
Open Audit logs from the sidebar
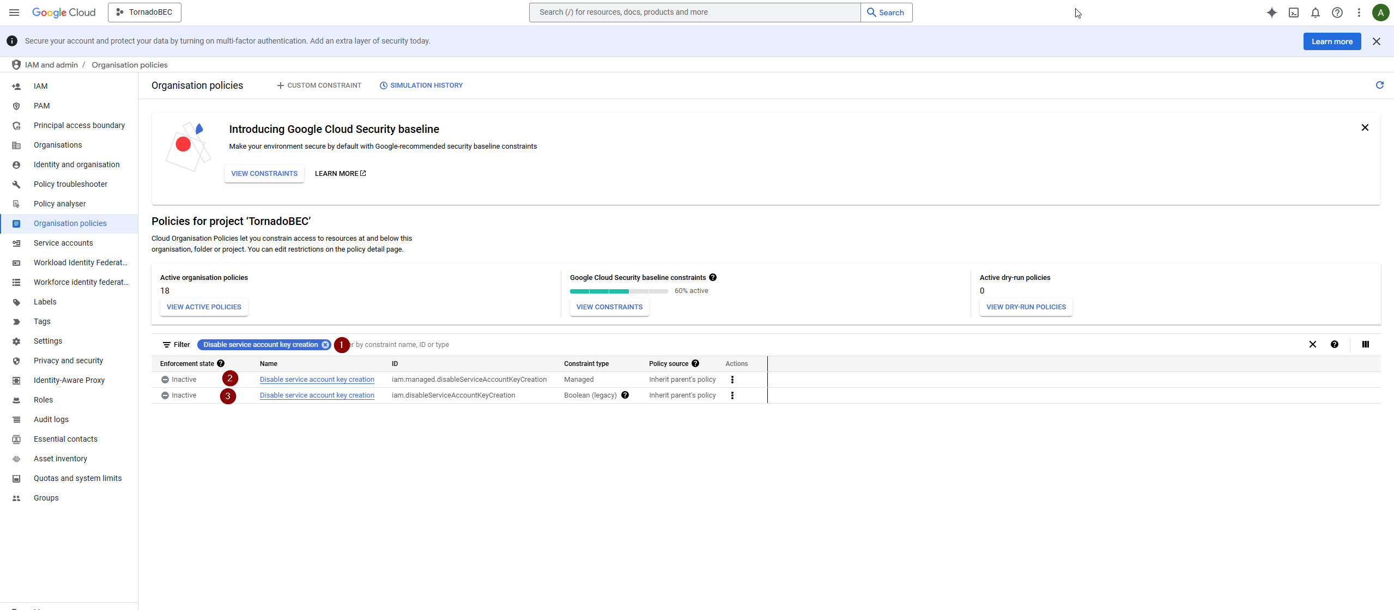(x=51, y=419)
